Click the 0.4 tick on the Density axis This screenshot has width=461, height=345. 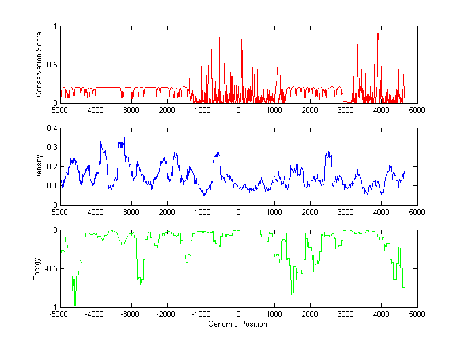pos(52,128)
